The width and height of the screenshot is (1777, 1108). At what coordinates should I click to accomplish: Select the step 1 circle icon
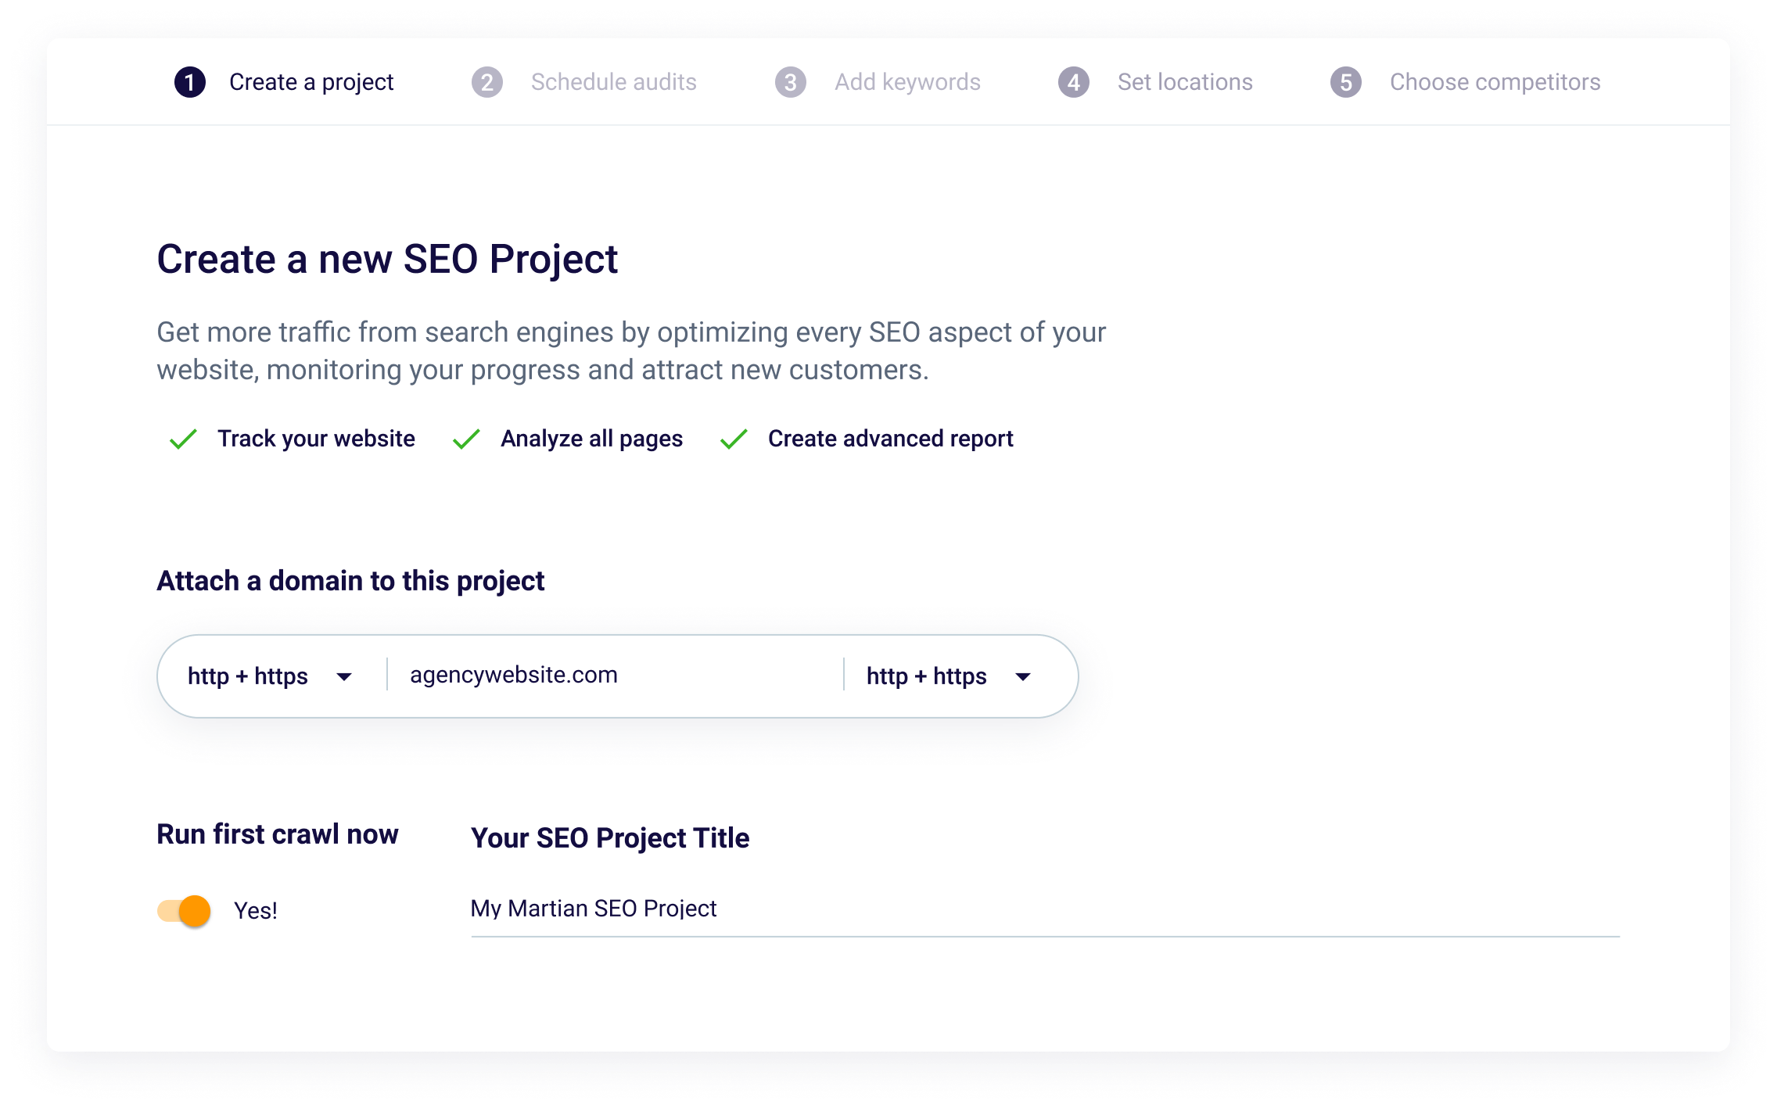(190, 82)
